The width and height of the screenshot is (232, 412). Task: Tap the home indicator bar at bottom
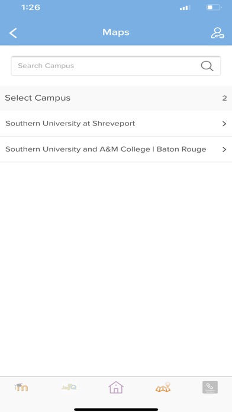116,410
